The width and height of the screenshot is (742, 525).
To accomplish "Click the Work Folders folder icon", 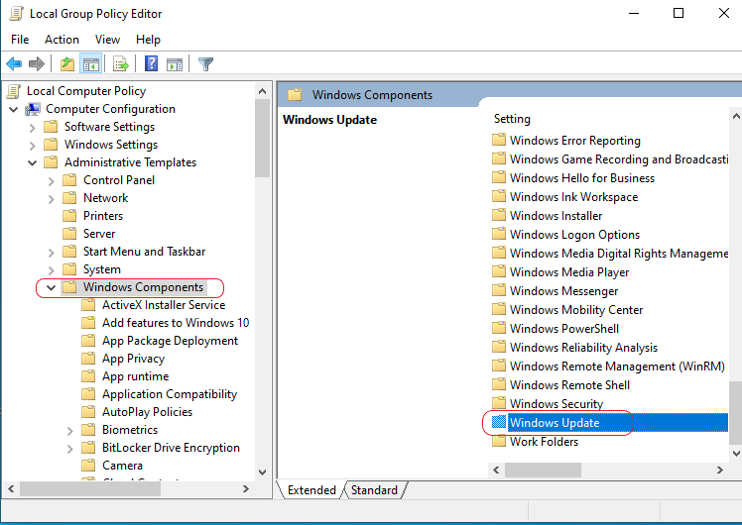I will 499,442.
